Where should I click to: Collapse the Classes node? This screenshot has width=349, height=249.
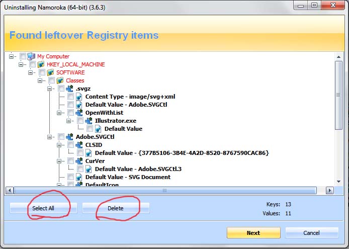40,80
